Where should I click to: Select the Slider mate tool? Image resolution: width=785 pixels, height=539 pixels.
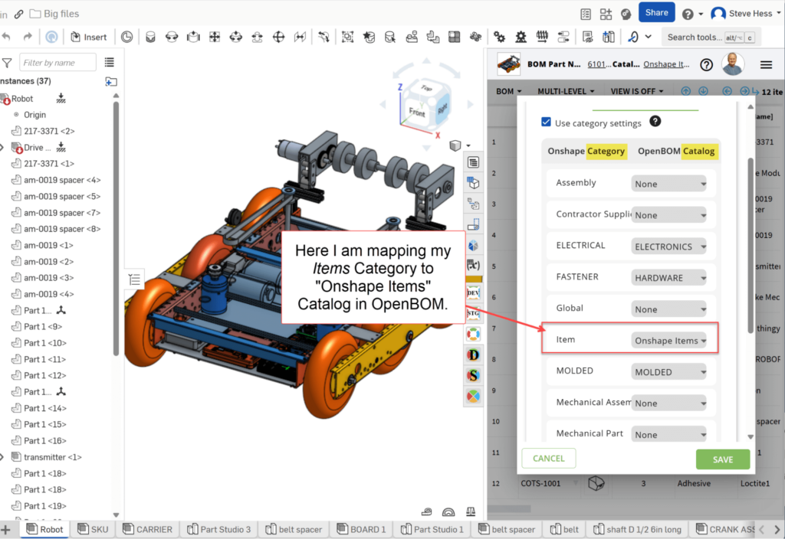pyautogui.click(x=193, y=37)
